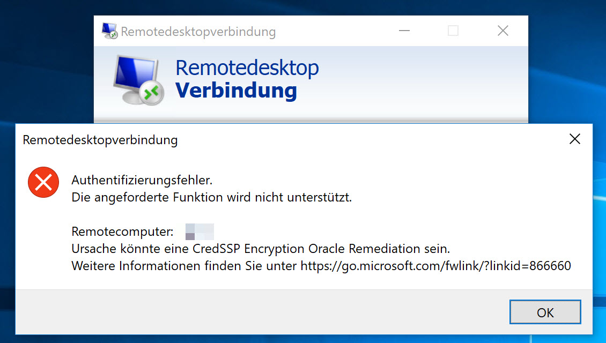Image resolution: width=606 pixels, height=343 pixels.
Task: Click the large monitor icon in banner
Action: pos(139,80)
